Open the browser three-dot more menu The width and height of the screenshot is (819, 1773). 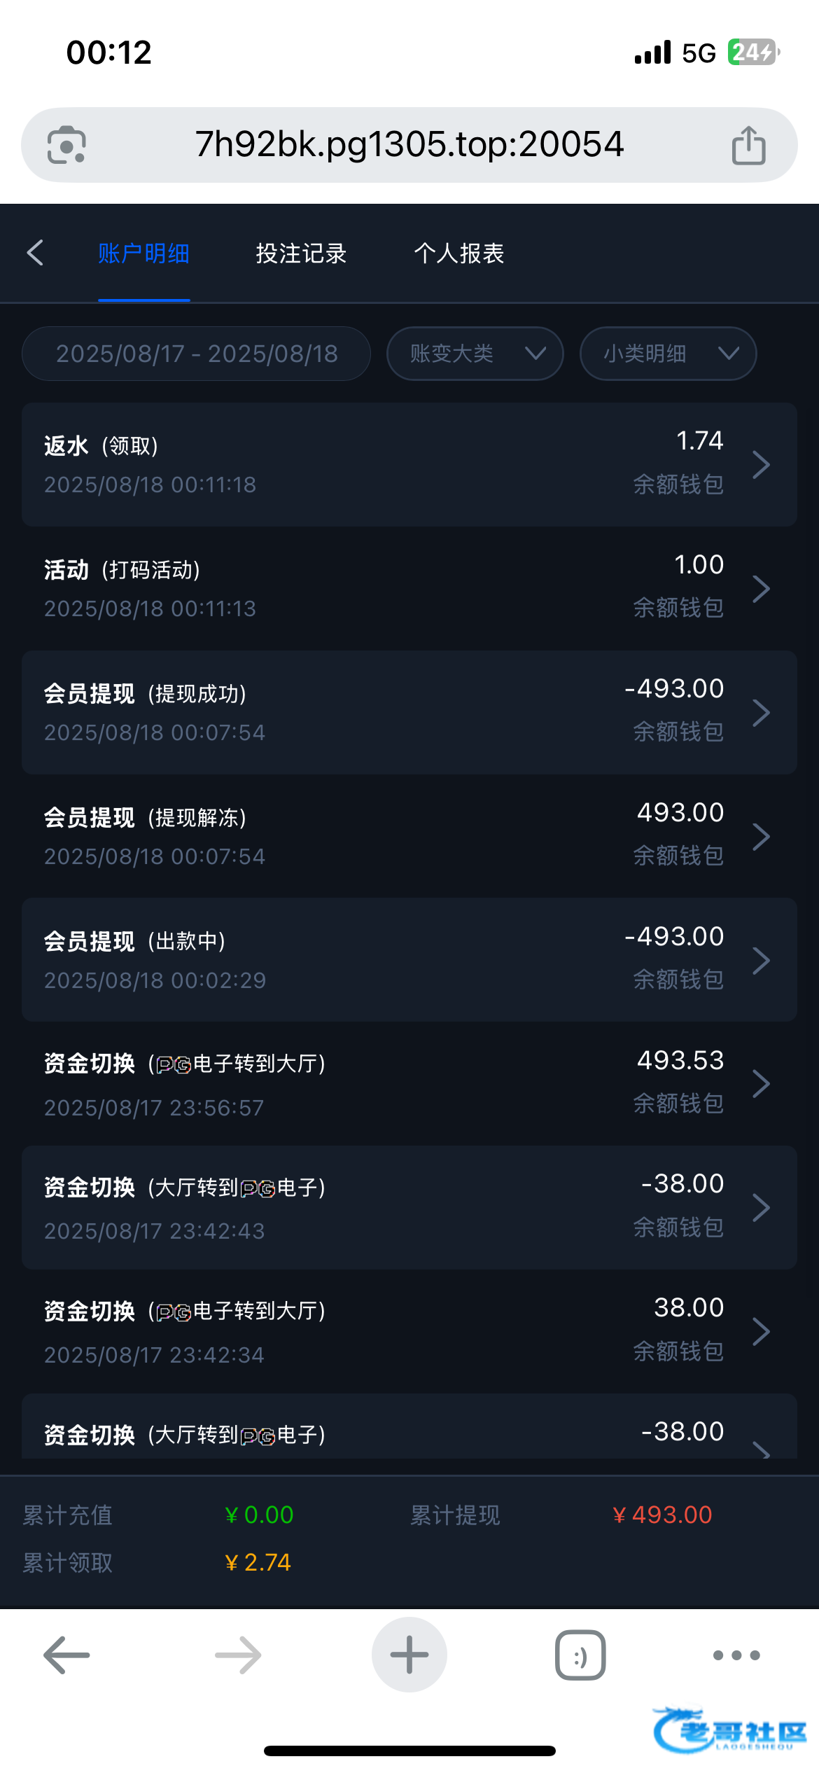[736, 1655]
